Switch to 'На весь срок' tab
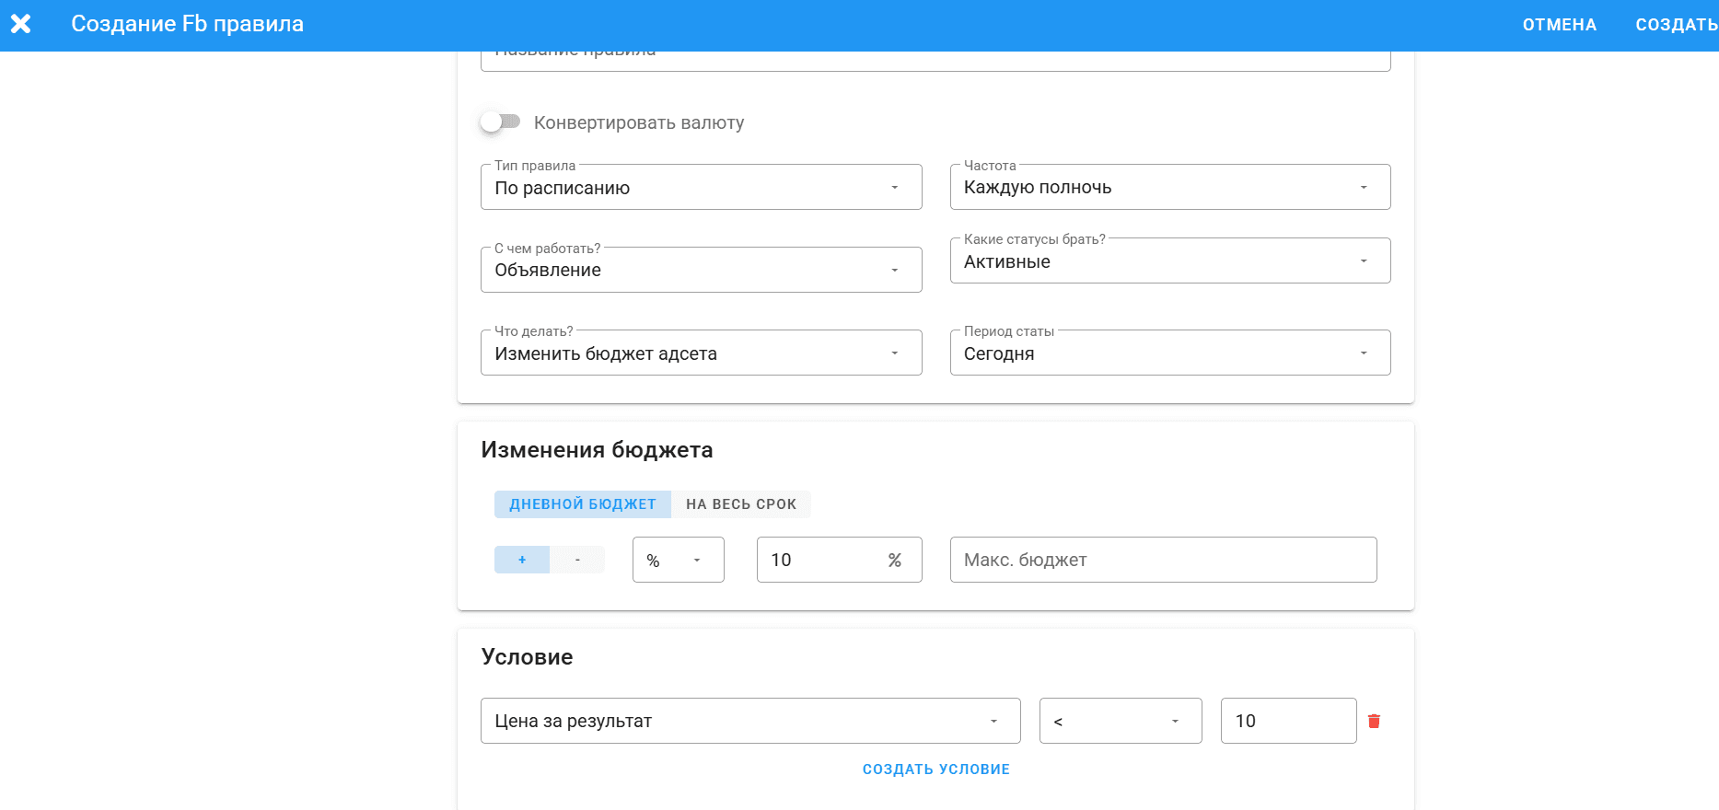Viewport: 1719px width, 810px height. 741,504
